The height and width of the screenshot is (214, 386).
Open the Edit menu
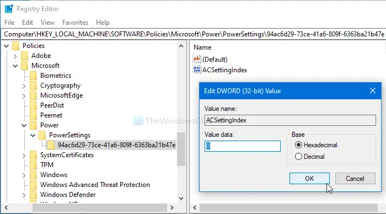click(x=28, y=23)
